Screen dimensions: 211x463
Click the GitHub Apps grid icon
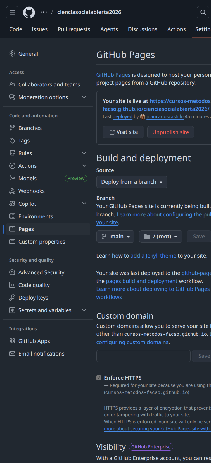pos(12,341)
